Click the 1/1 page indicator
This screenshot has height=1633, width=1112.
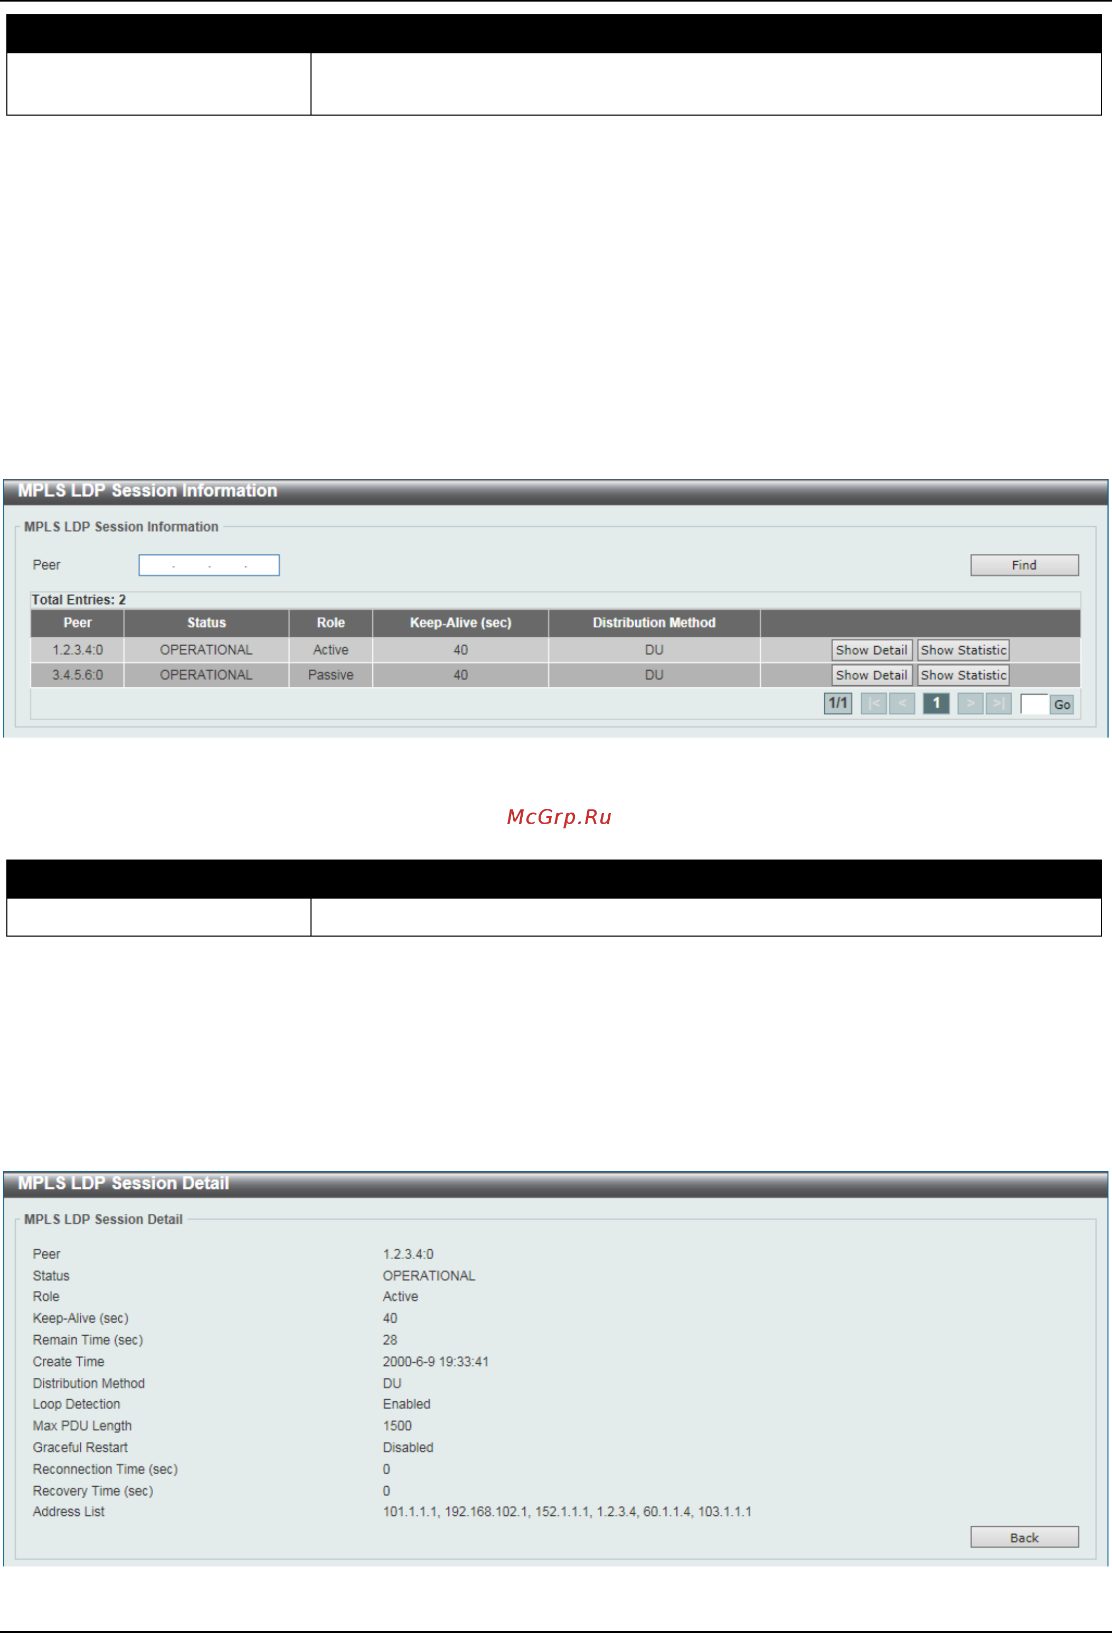pos(838,703)
